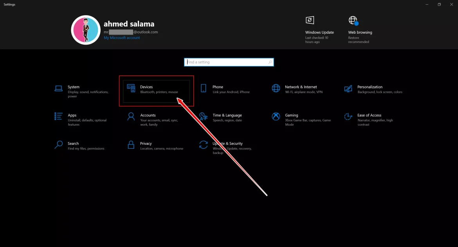Click 'Speech, region, date' description
This screenshot has height=247, width=458.
[x=227, y=120]
